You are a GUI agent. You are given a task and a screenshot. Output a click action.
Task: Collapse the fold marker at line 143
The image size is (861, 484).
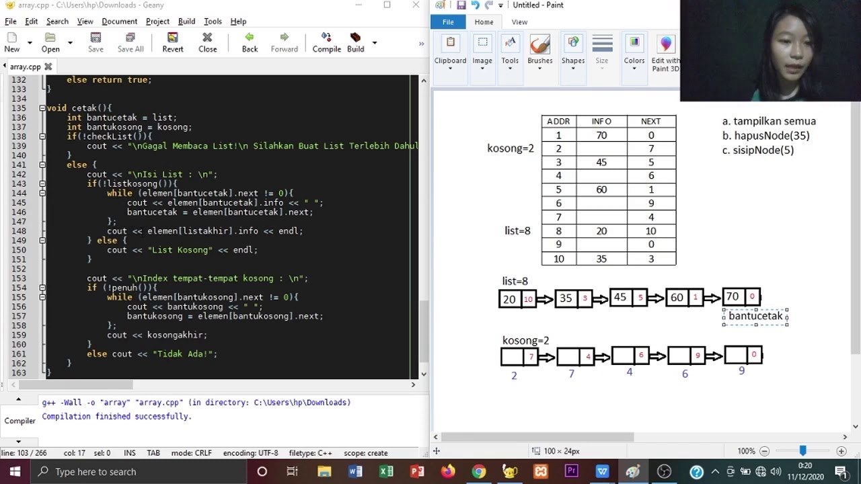point(42,184)
